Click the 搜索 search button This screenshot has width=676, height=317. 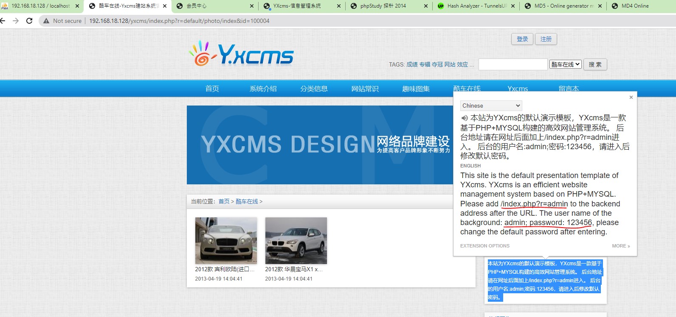(x=595, y=64)
